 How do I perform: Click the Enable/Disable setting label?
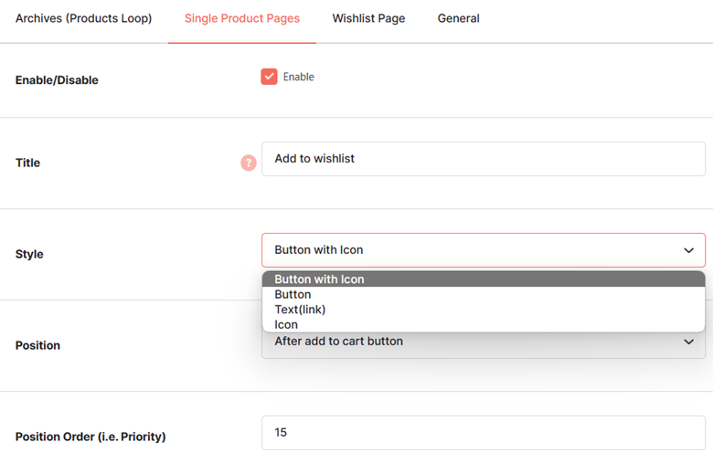pyautogui.click(x=57, y=80)
